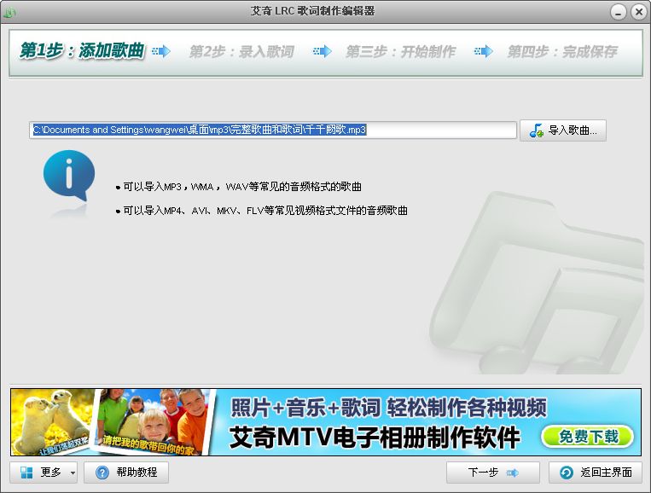Image resolution: width=651 pixels, height=493 pixels.
Task: Click the children photo thumbnail in the ad banner
Action: 154,421
